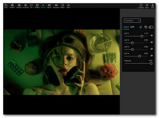Click the Save icon in toolbar
This screenshot has height=118, width=159.
pos(153,5)
